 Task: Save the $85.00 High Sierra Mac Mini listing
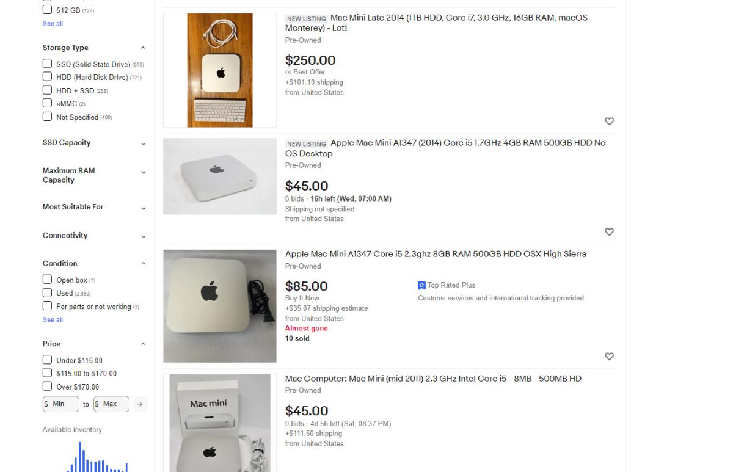point(609,357)
